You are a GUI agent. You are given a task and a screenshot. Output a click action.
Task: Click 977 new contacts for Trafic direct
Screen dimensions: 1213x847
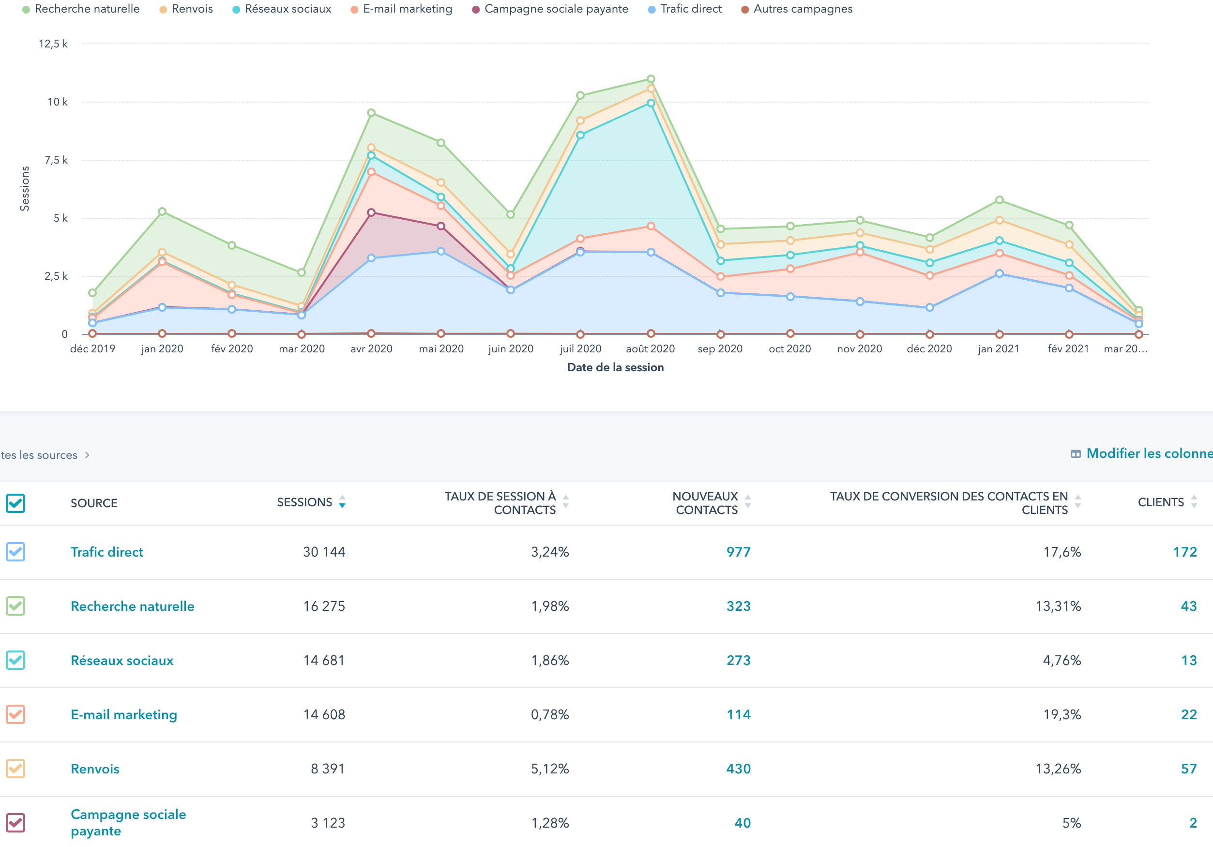pos(739,552)
